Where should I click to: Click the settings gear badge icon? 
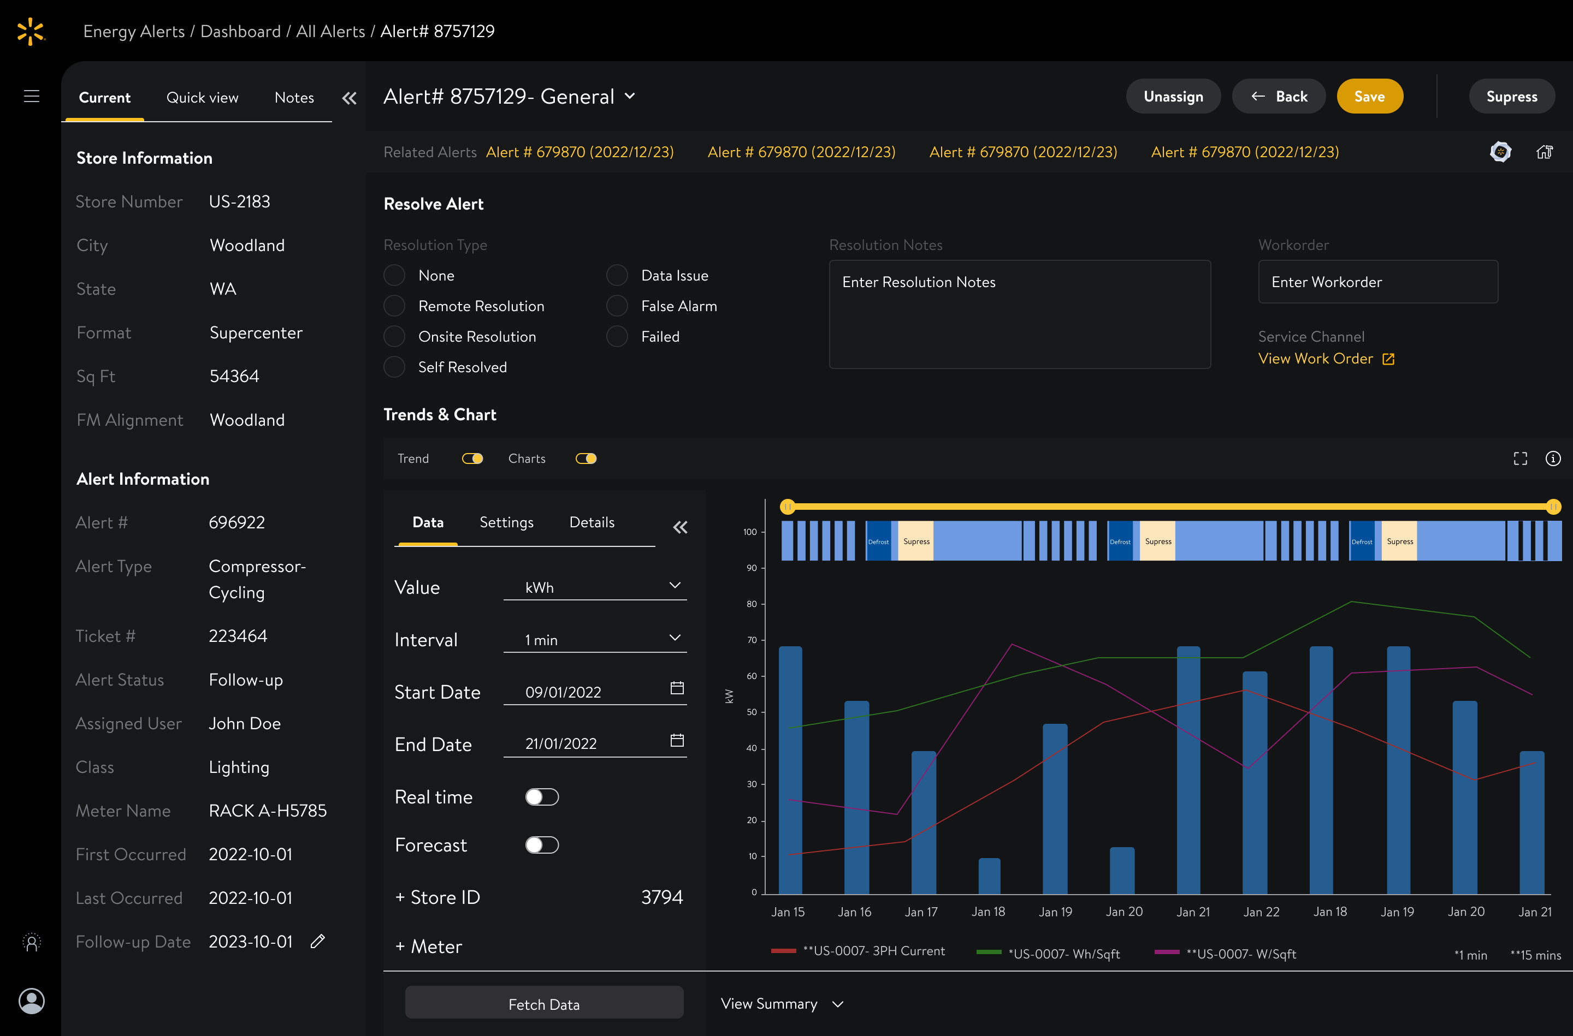tap(1500, 152)
